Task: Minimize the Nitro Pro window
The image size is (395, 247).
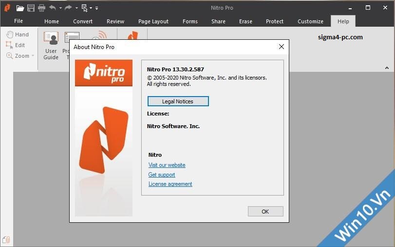Action: (350, 8)
